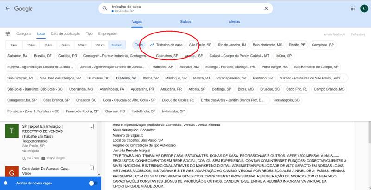Image resolution: width=371 pixels, height=190 pixels.
Task: Click the alert bell icon
Action: [6, 183]
